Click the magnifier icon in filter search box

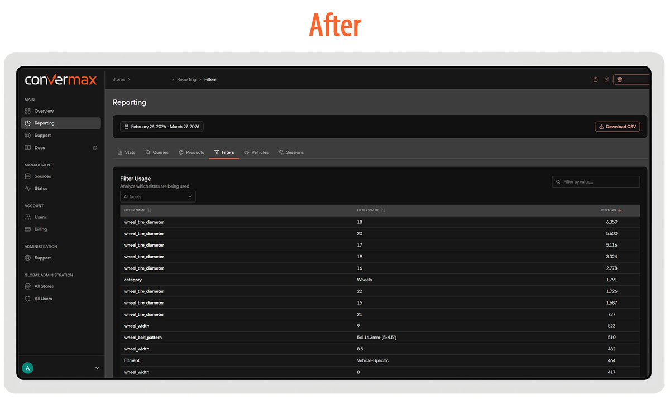(x=558, y=182)
